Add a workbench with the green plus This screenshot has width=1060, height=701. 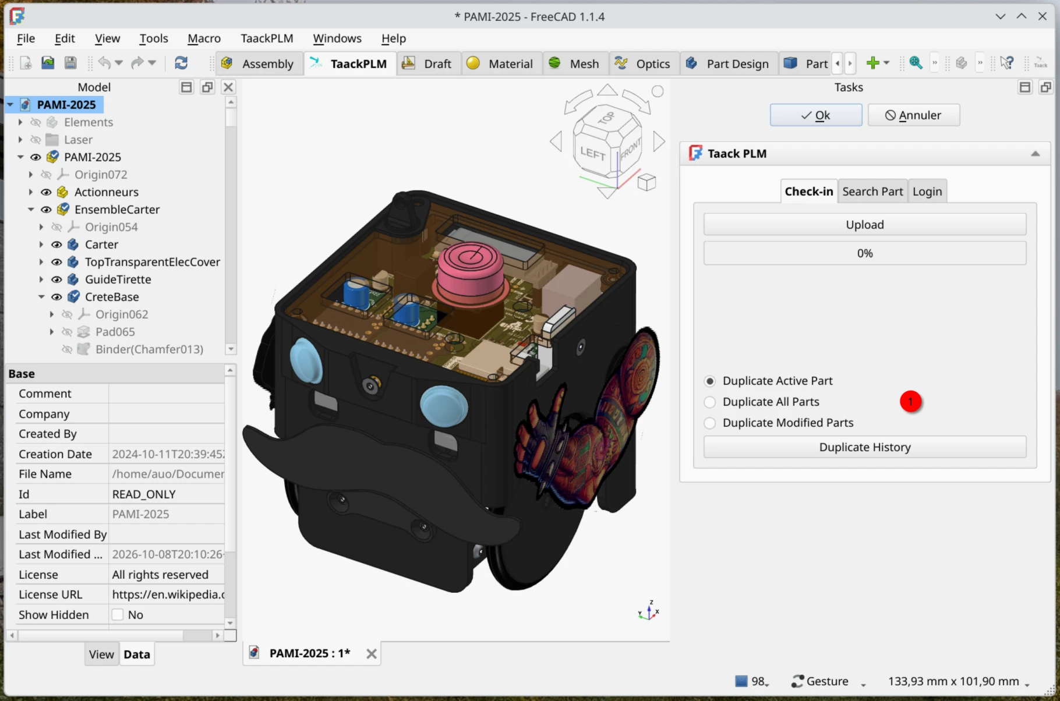(872, 63)
